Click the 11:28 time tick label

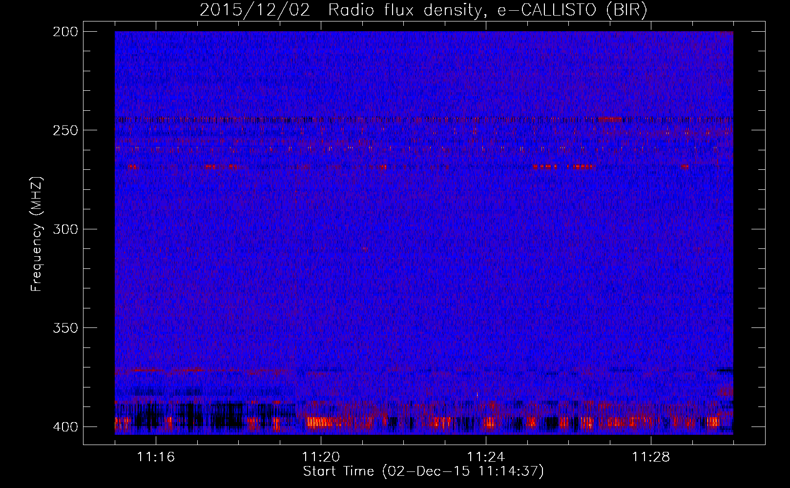pos(651,457)
